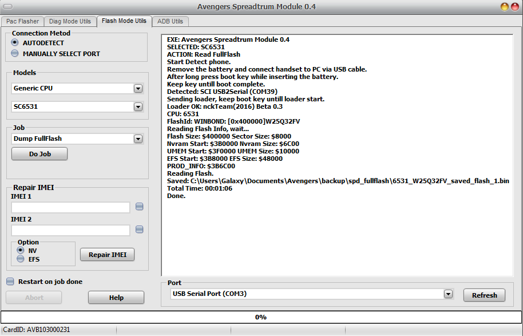Click the 0% progress bar
This screenshot has width=523, height=336.
[261, 317]
